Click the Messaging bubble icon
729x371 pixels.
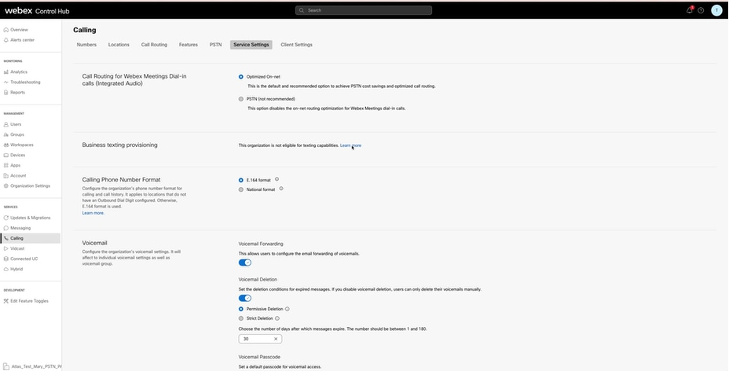point(6,228)
